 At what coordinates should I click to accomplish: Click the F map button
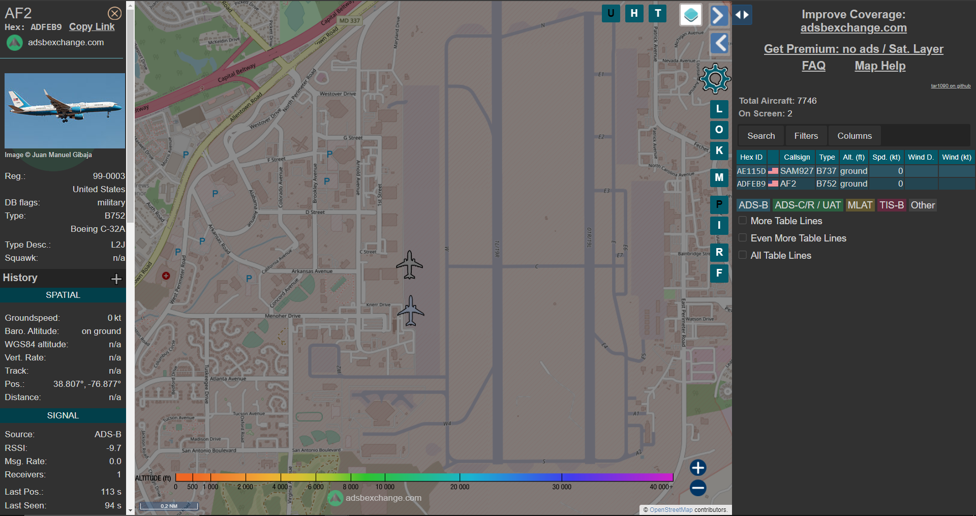(719, 274)
